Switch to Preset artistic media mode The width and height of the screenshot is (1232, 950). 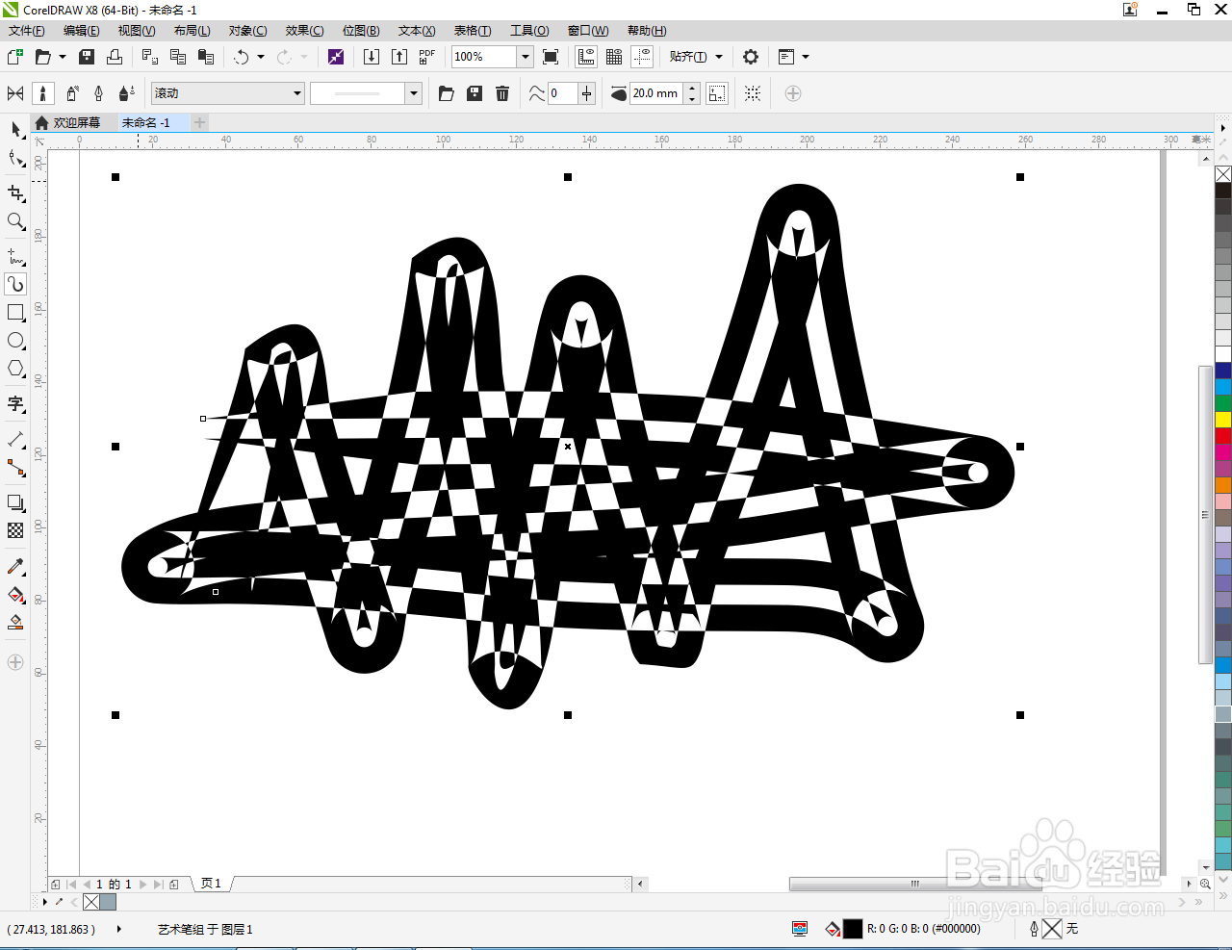[15, 93]
